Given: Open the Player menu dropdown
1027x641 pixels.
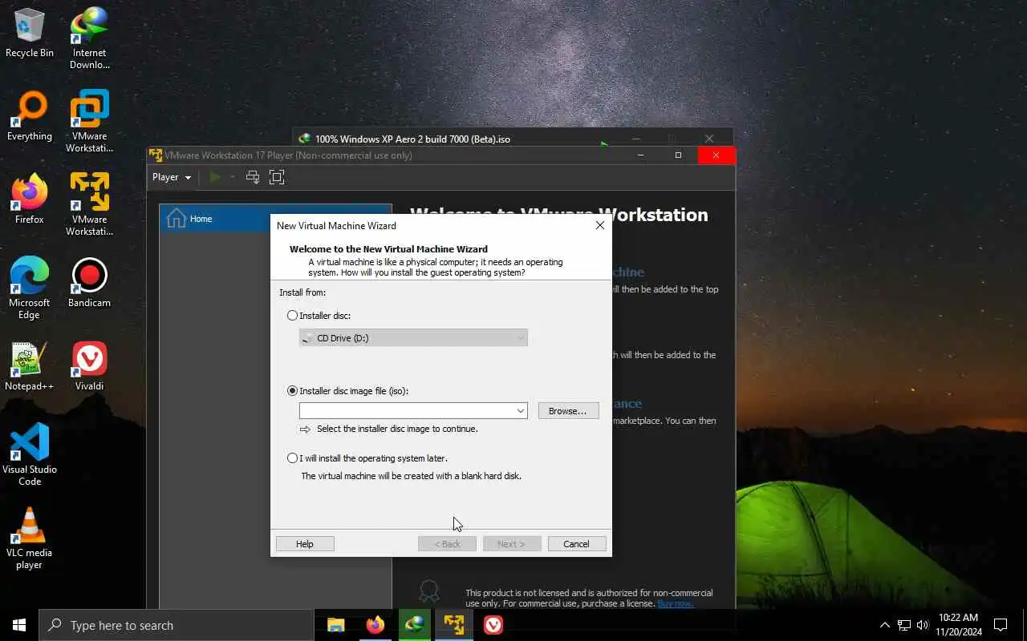Looking at the screenshot, I should point(172,177).
